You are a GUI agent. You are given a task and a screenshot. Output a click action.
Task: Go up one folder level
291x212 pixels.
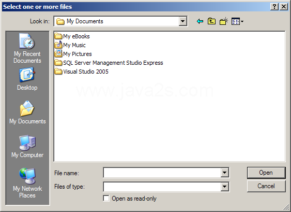(211, 21)
